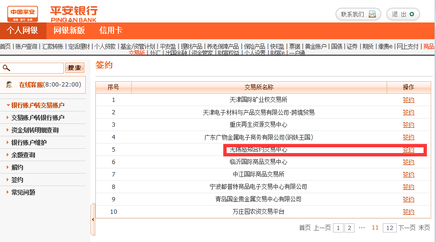This screenshot has width=436, height=242.
Task: Switch to the 网银新版 tab
Action: click(x=69, y=31)
